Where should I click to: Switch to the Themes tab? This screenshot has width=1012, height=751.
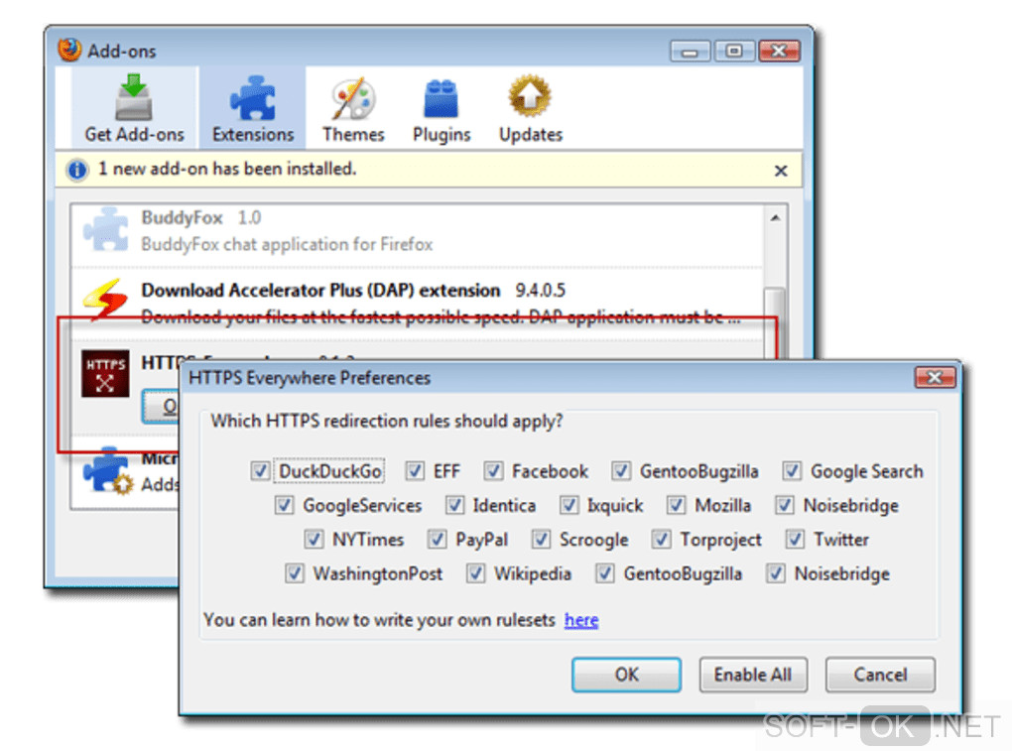point(353,108)
